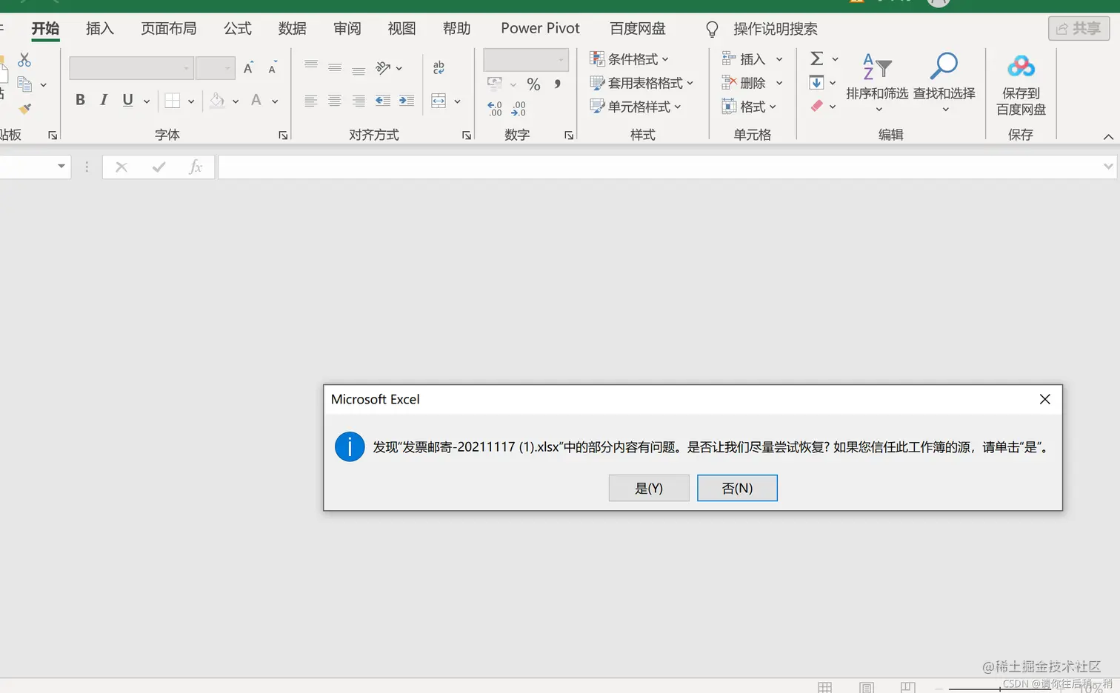
Task: Click Center alignment icon
Action: point(335,101)
